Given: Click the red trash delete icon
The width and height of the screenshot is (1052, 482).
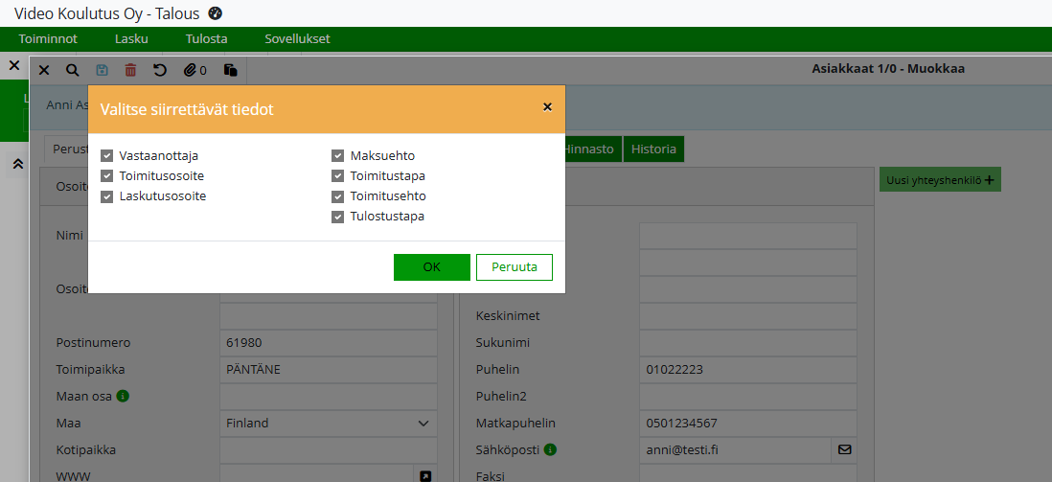Looking at the screenshot, I should 130,70.
